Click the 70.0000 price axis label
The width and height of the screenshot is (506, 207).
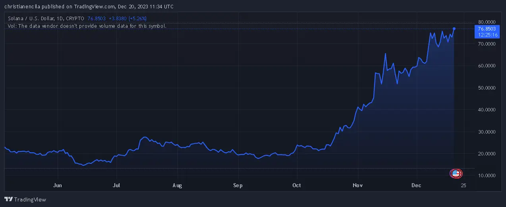pyautogui.click(x=487, y=44)
